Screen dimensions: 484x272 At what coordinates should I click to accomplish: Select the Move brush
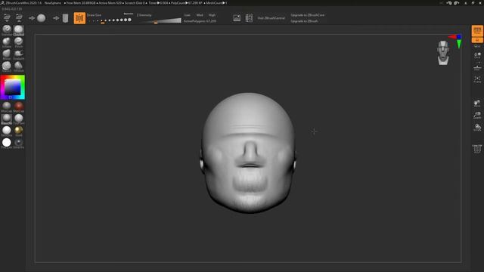point(7,54)
